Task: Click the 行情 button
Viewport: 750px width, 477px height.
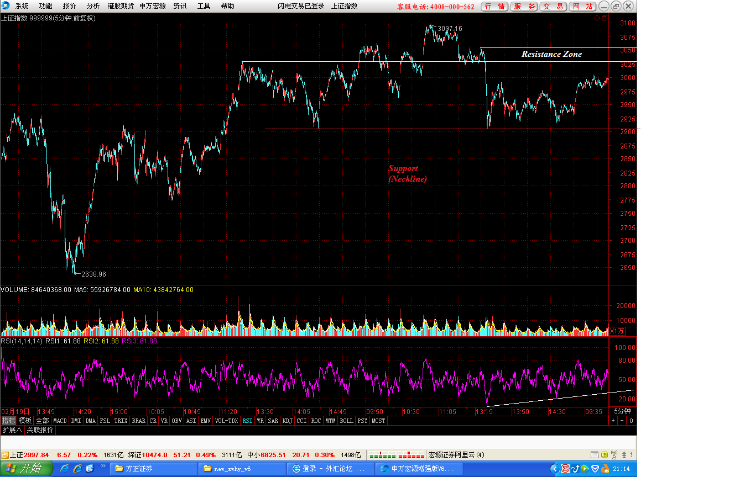Action: (x=494, y=7)
